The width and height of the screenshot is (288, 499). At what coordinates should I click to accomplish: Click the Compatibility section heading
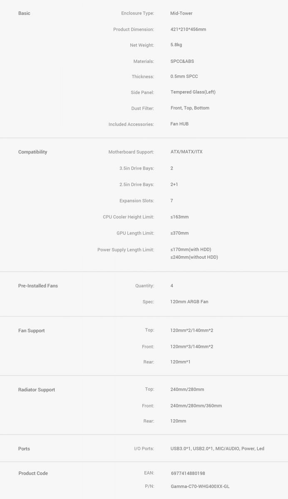click(x=32, y=152)
